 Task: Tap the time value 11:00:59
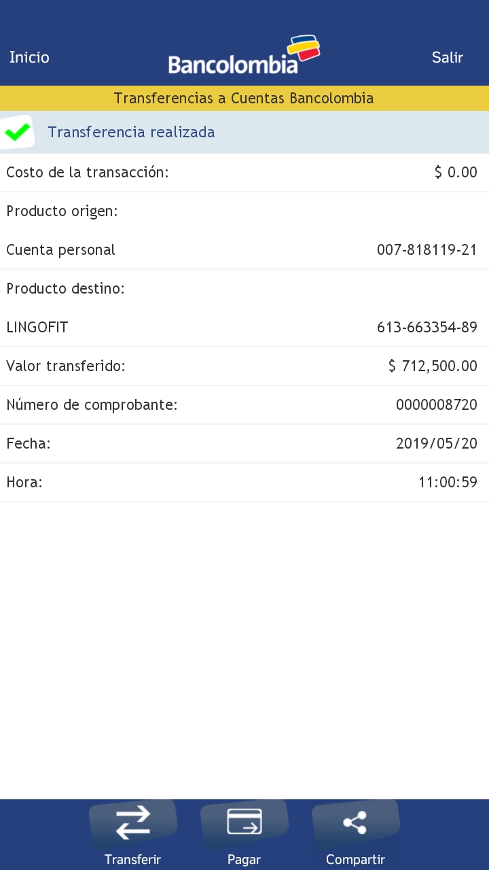pos(448,483)
